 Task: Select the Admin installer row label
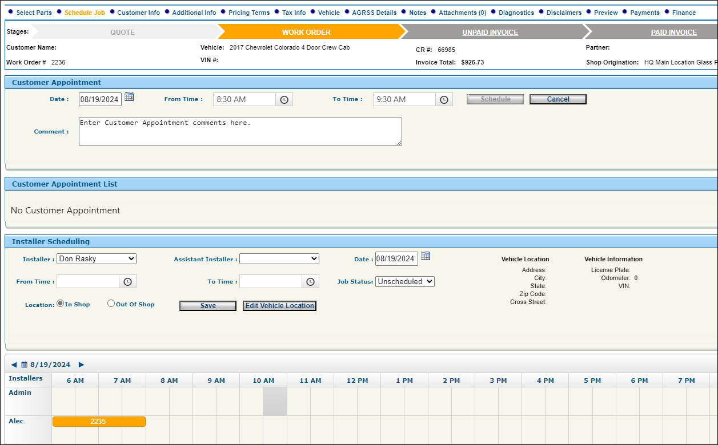point(20,393)
